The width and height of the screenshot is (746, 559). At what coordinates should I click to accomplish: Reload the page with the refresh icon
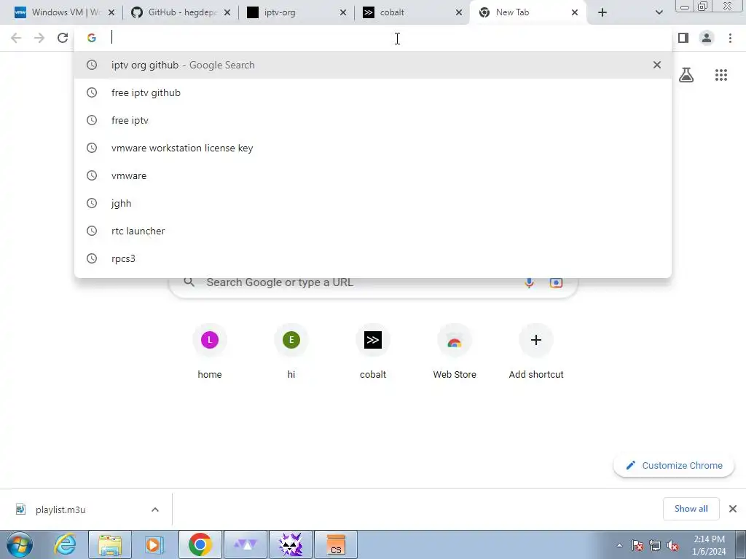(63, 38)
